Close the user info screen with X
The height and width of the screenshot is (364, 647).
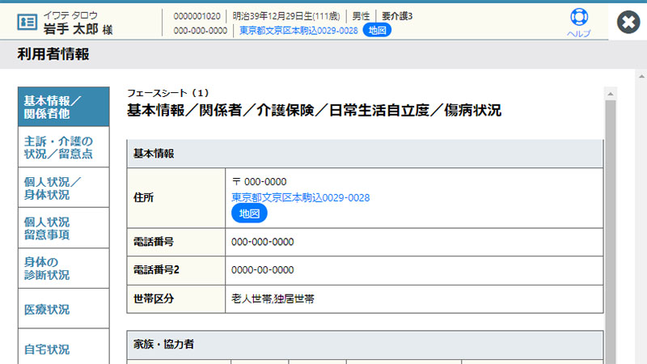click(628, 22)
